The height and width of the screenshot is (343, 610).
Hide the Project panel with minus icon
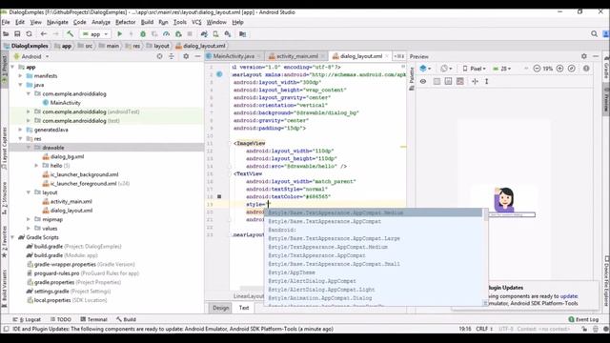(197, 56)
